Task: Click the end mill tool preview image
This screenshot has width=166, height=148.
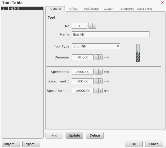Action: (138, 53)
